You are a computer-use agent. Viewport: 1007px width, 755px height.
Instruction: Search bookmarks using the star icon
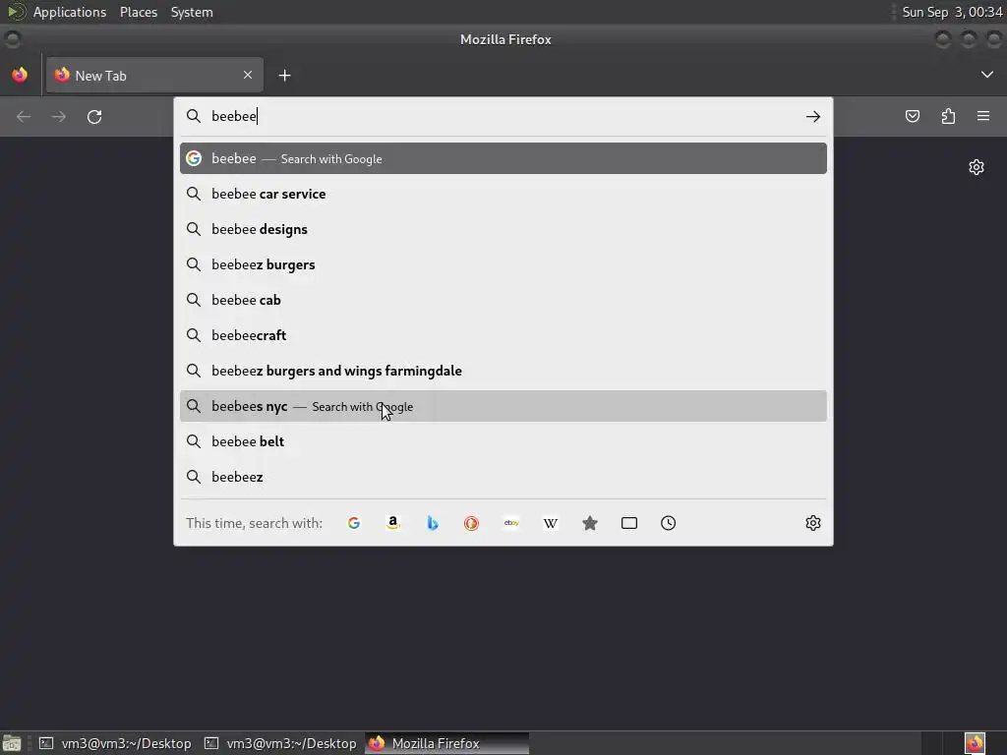point(590,523)
